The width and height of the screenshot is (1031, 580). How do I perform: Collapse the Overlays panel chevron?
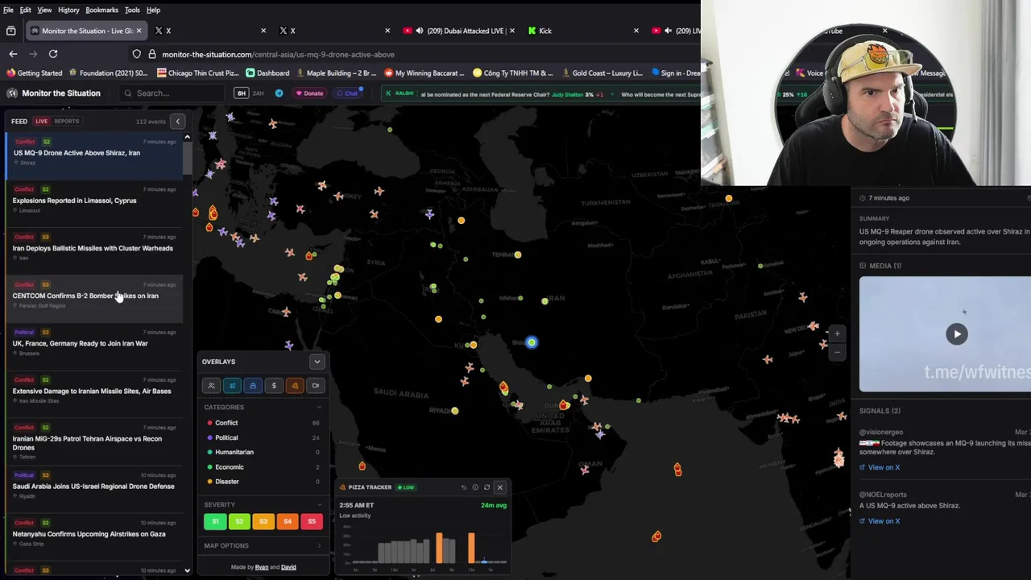(317, 362)
